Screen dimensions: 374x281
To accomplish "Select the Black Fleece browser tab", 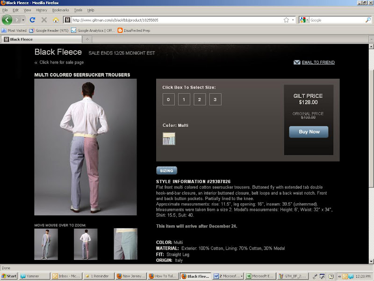I will tap(41, 39).
